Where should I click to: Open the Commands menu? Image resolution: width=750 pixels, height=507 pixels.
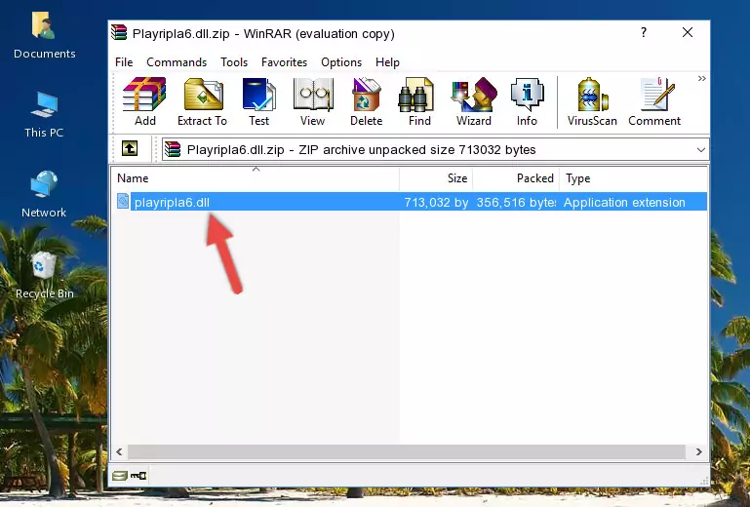(177, 62)
